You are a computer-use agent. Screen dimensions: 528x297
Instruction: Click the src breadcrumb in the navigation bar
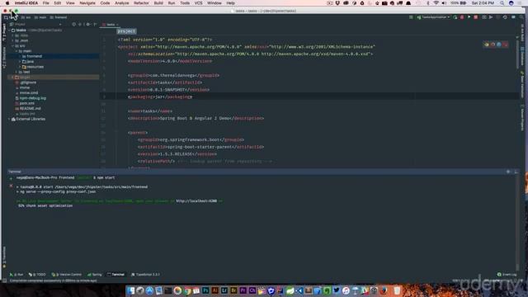point(26,17)
